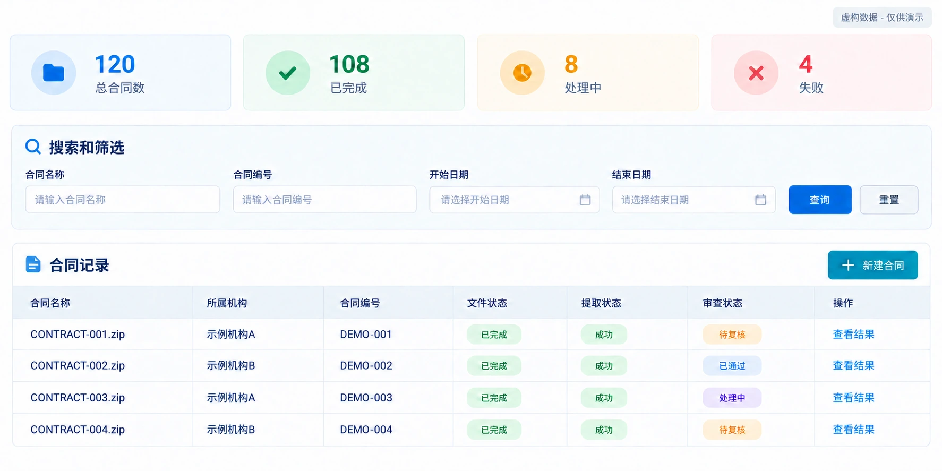942x471 pixels.
Task: Click the 108 已完成 statistic card
Action: click(354, 73)
